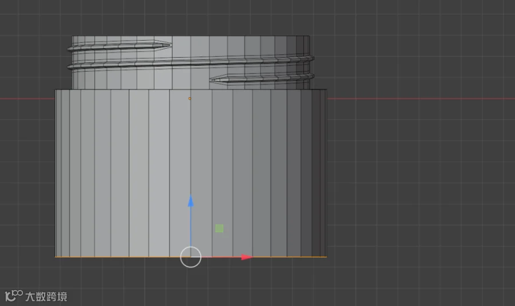
Task: Click the top rim edge of the neck
Action: pyautogui.click(x=191, y=36)
